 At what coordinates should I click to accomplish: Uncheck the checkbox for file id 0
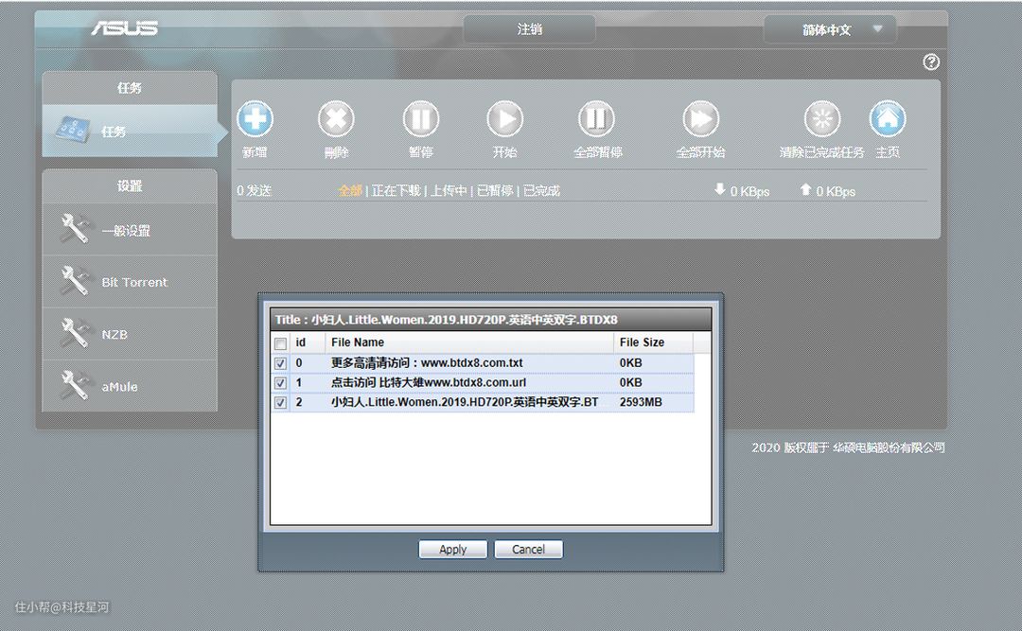pyautogui.click(x=280, y=363)
